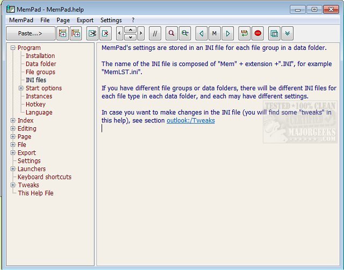Click the MemPad app icon in title bar
The width and height of the screenshot is (344, 270).
pos(10,9)
